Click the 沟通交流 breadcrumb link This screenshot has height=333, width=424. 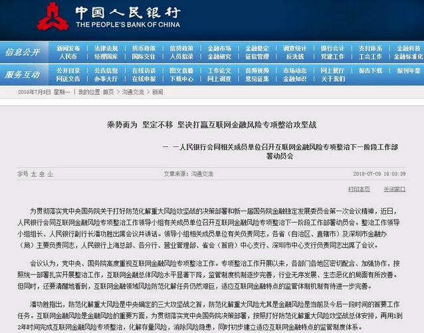pyautogui.click(x=133, y=92)
